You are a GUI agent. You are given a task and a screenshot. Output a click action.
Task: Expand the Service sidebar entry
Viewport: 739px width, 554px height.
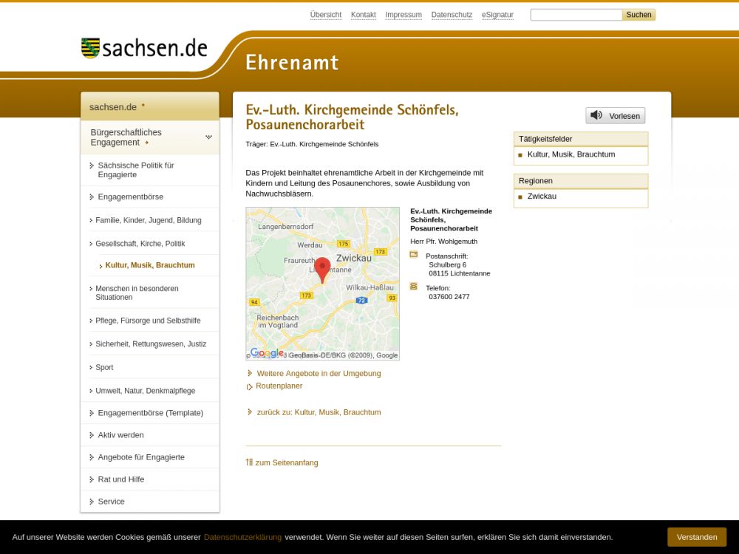click(x=111, y=502)
